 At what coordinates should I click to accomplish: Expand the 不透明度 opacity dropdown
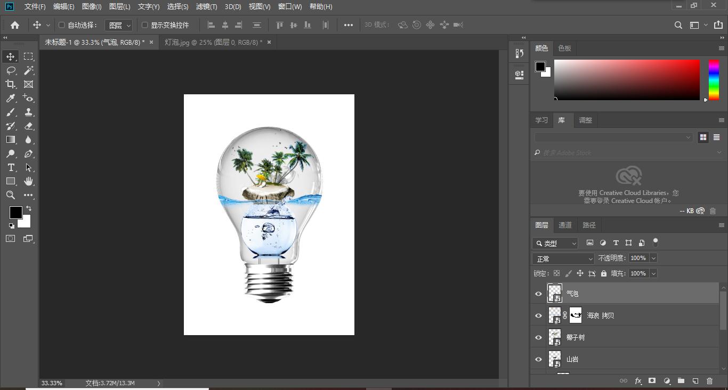pos(653,258)
